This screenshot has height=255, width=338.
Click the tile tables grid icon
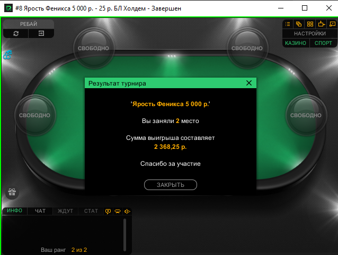click(x=310, y=24)
